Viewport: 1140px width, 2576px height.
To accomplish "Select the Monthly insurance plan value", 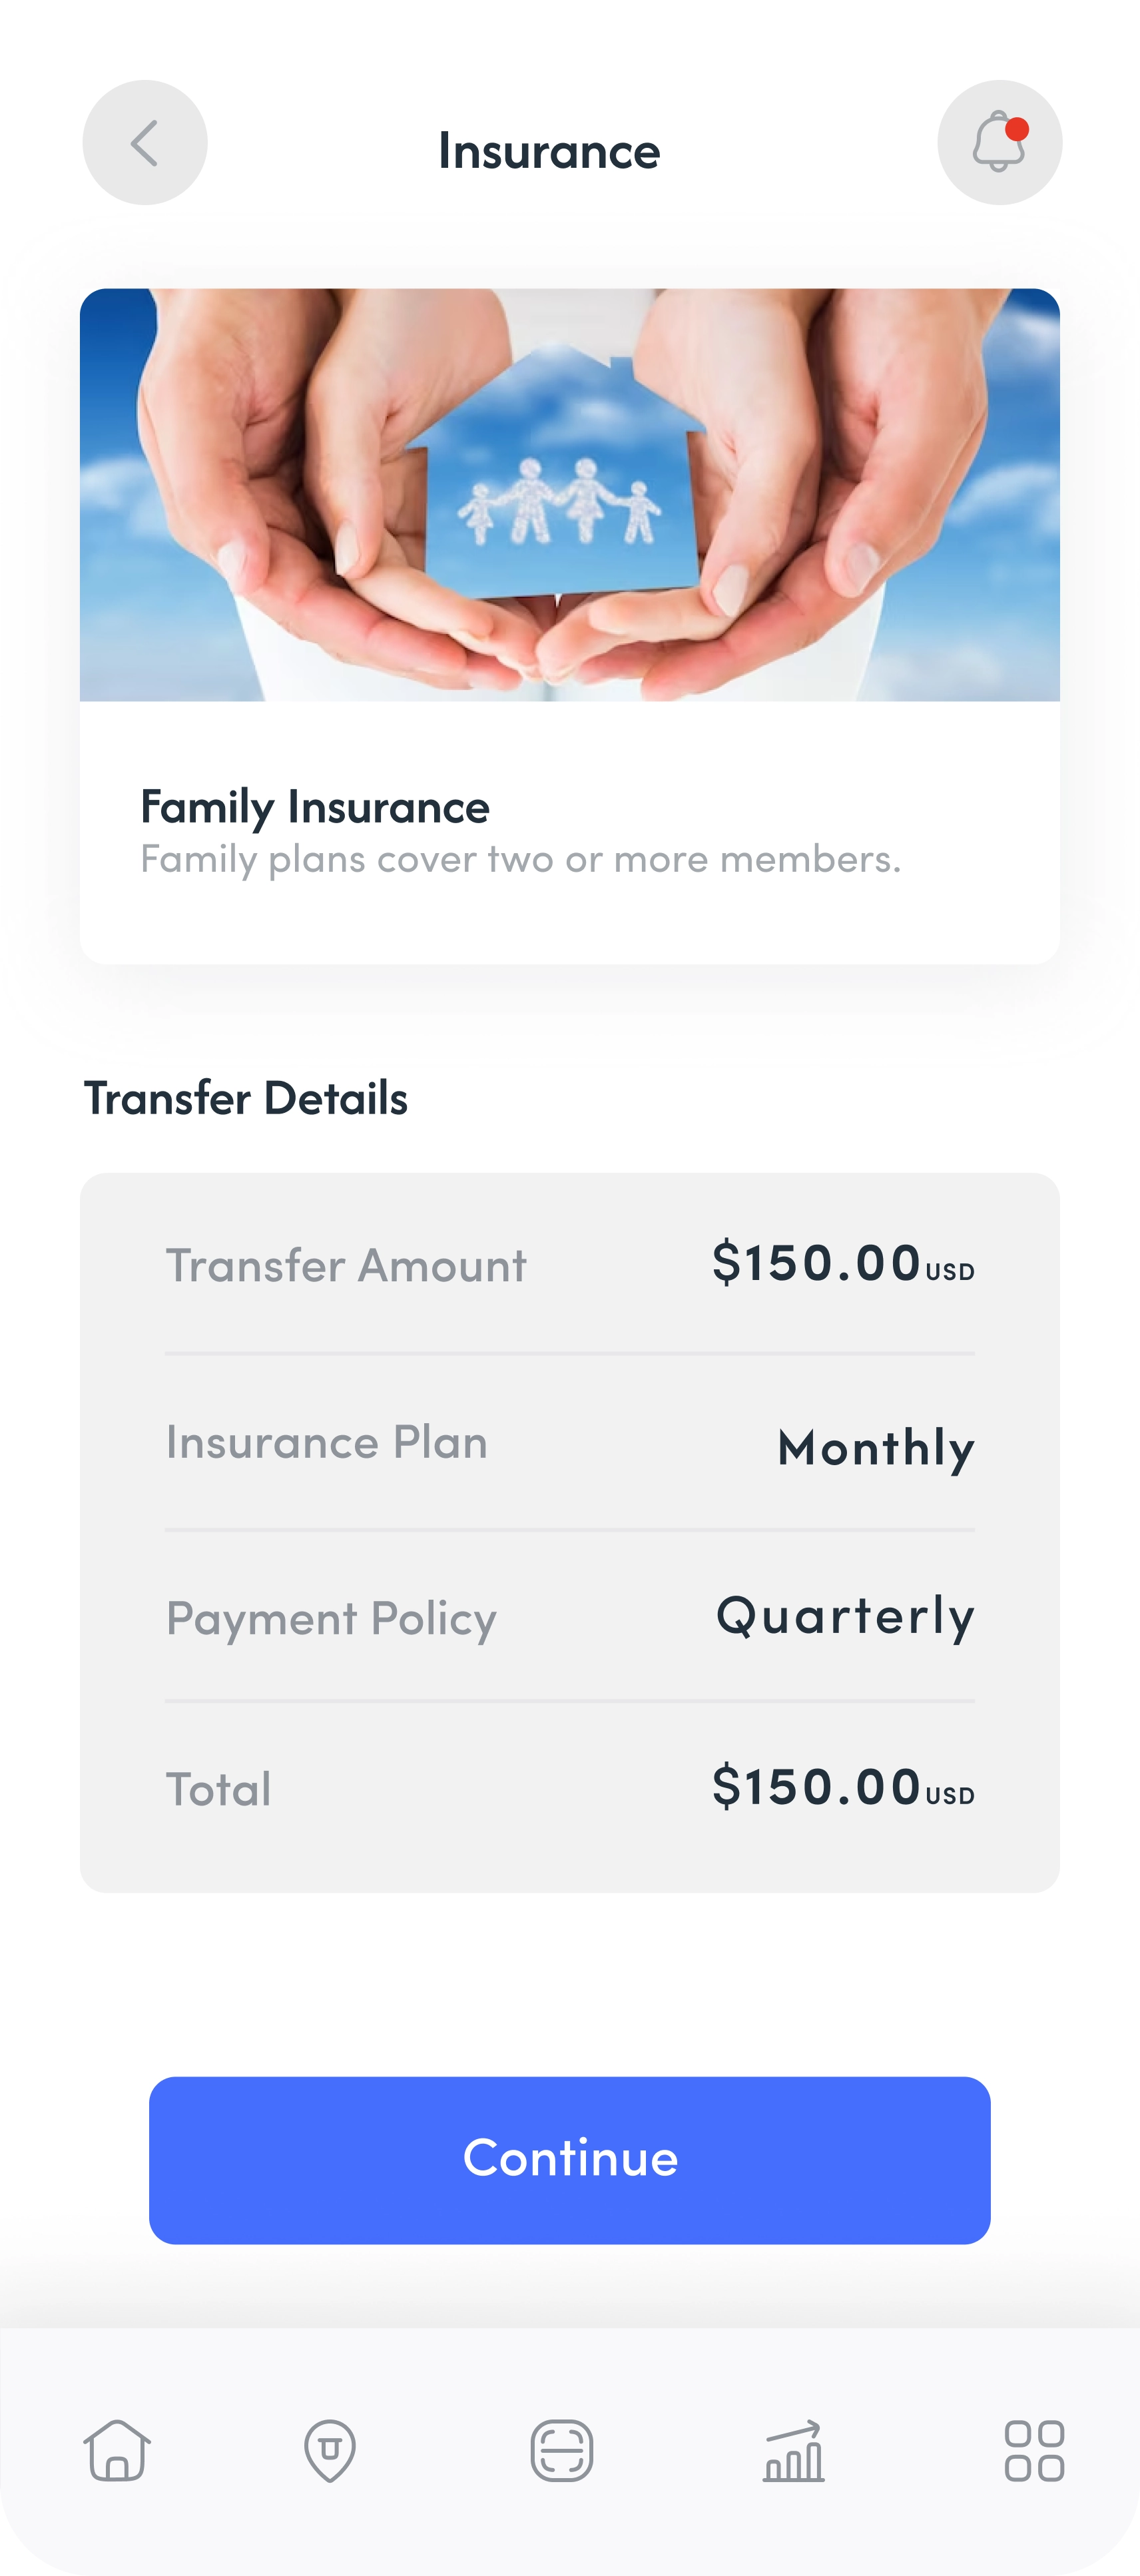I will (876, 1448).
